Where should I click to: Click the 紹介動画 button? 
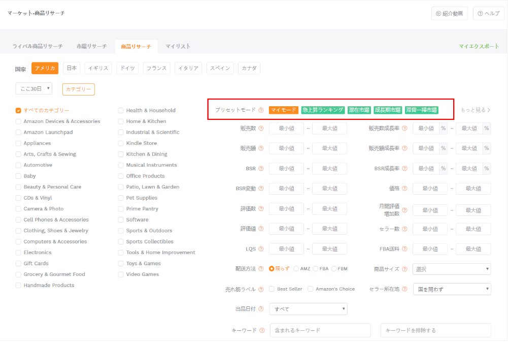tap(449, 14)
